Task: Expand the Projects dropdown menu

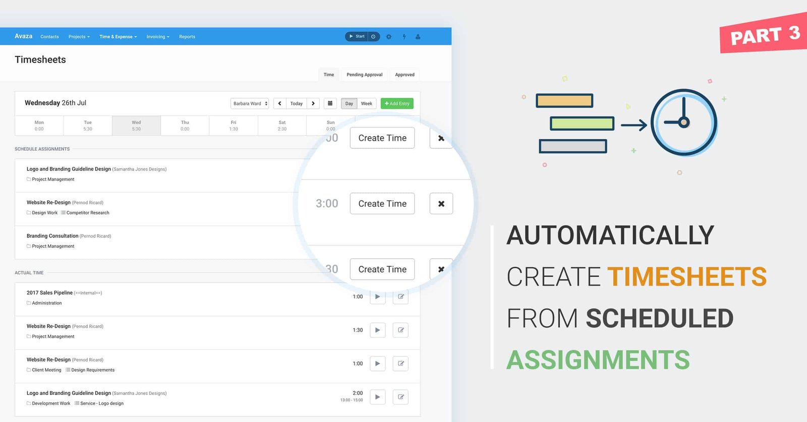Action: pos(79,37)
